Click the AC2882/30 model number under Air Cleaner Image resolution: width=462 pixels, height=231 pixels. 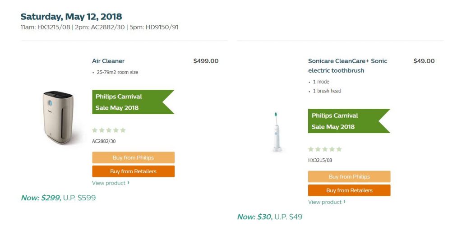coord(104,141)
